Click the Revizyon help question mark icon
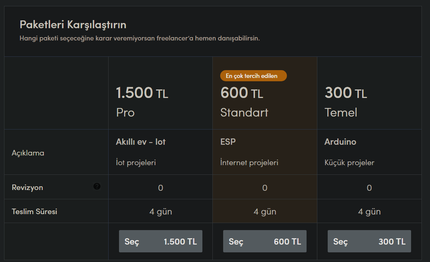Screen dimensions: 430x262 [97, 187]
